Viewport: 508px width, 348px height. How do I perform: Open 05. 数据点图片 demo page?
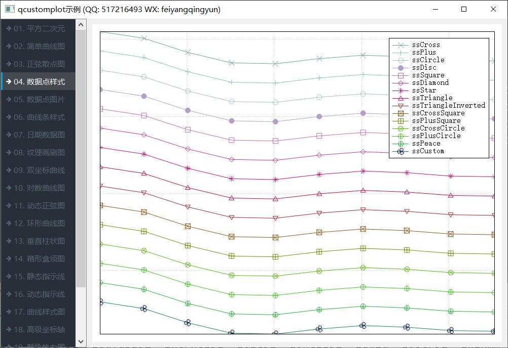38,99
